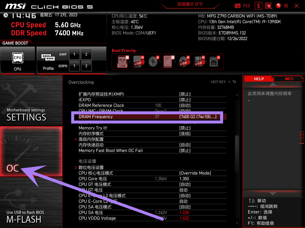
Task: Open the SETTINGS motherboard menu
Action: tap(31, 100)
